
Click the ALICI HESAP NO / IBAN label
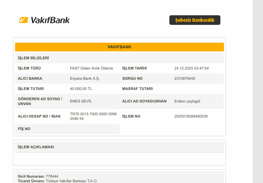pos(39,116)
